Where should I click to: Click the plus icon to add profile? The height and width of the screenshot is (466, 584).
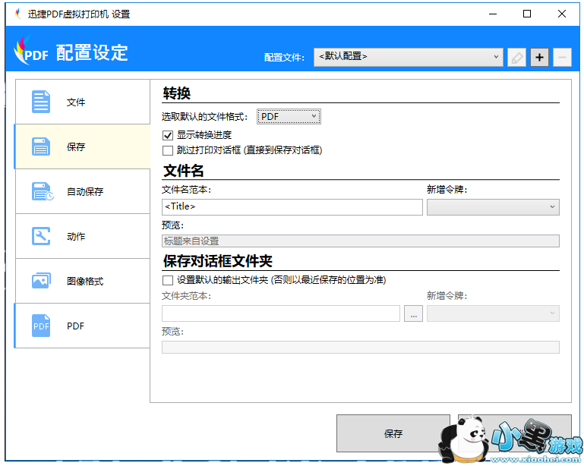(x=539, y=57)
